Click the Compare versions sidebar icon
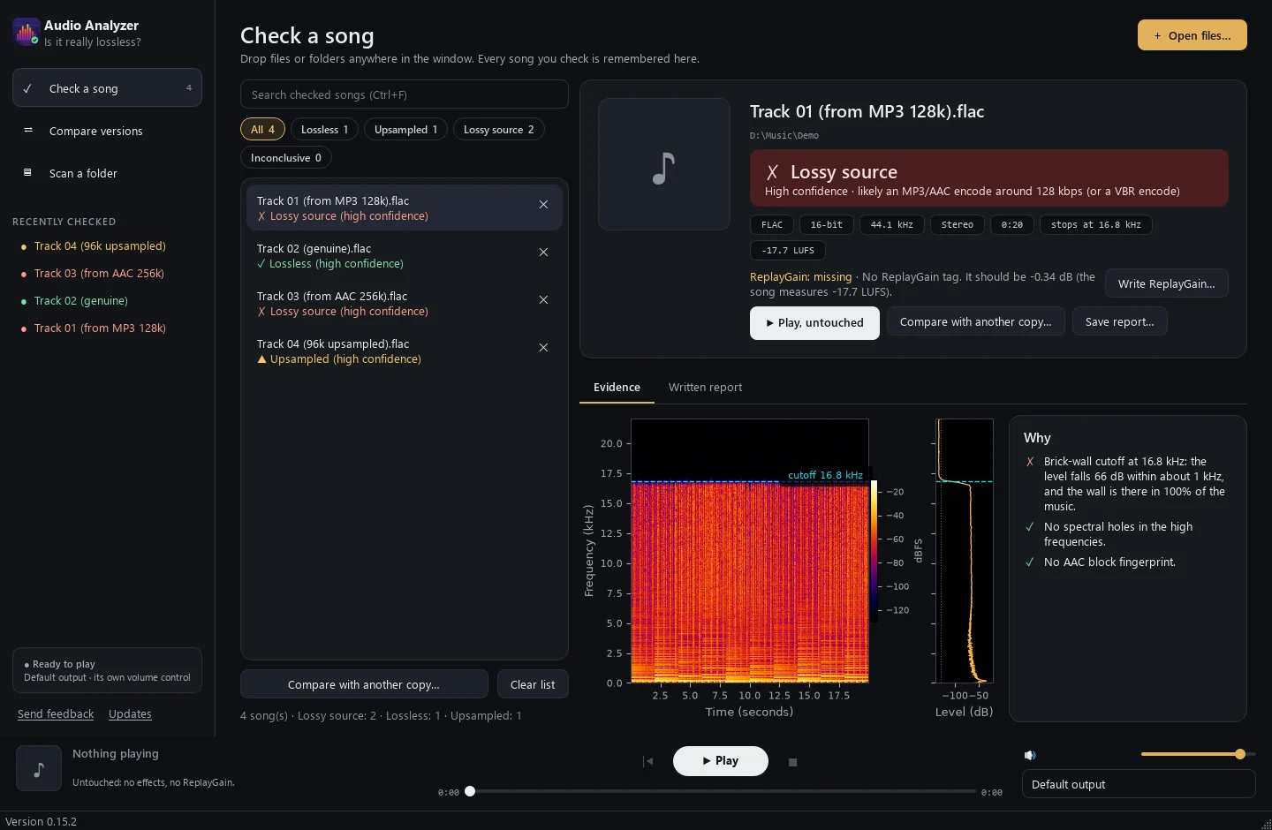 [x=27, y=131]
